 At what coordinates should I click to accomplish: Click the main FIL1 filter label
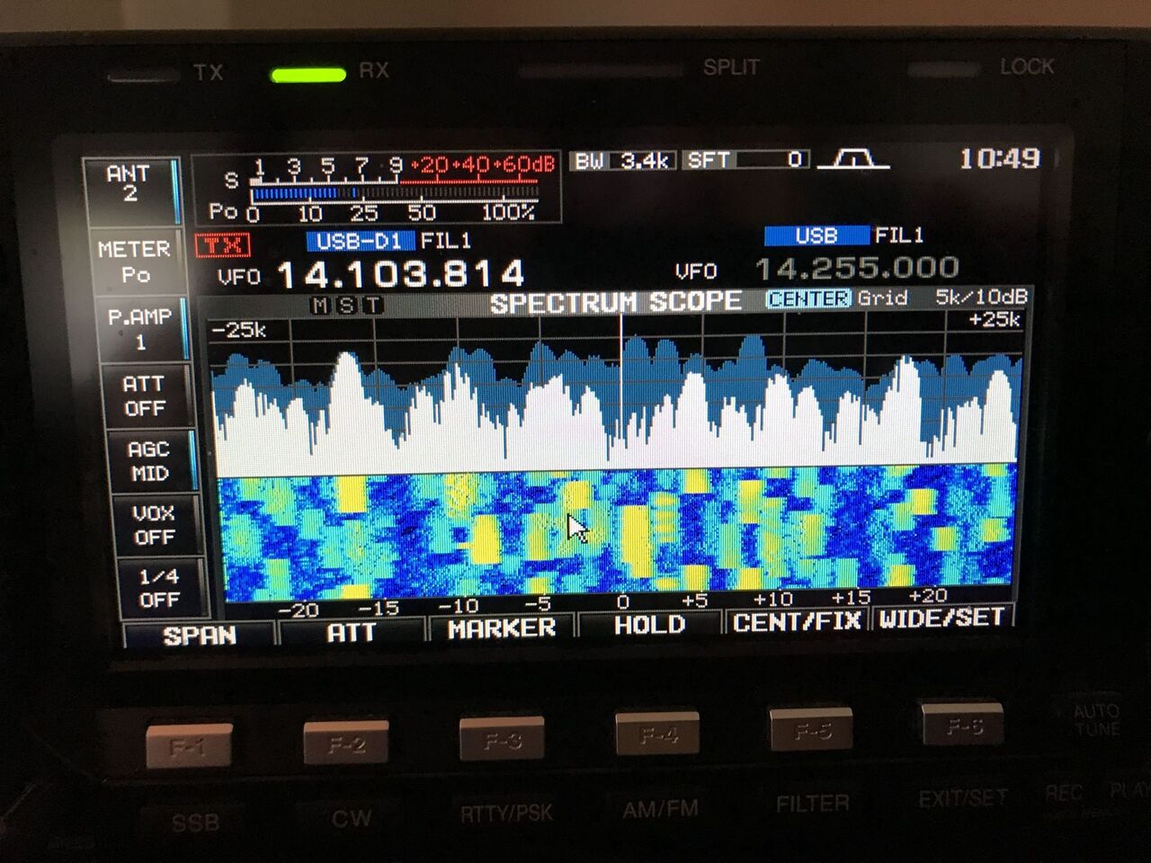tap(446, 240)
